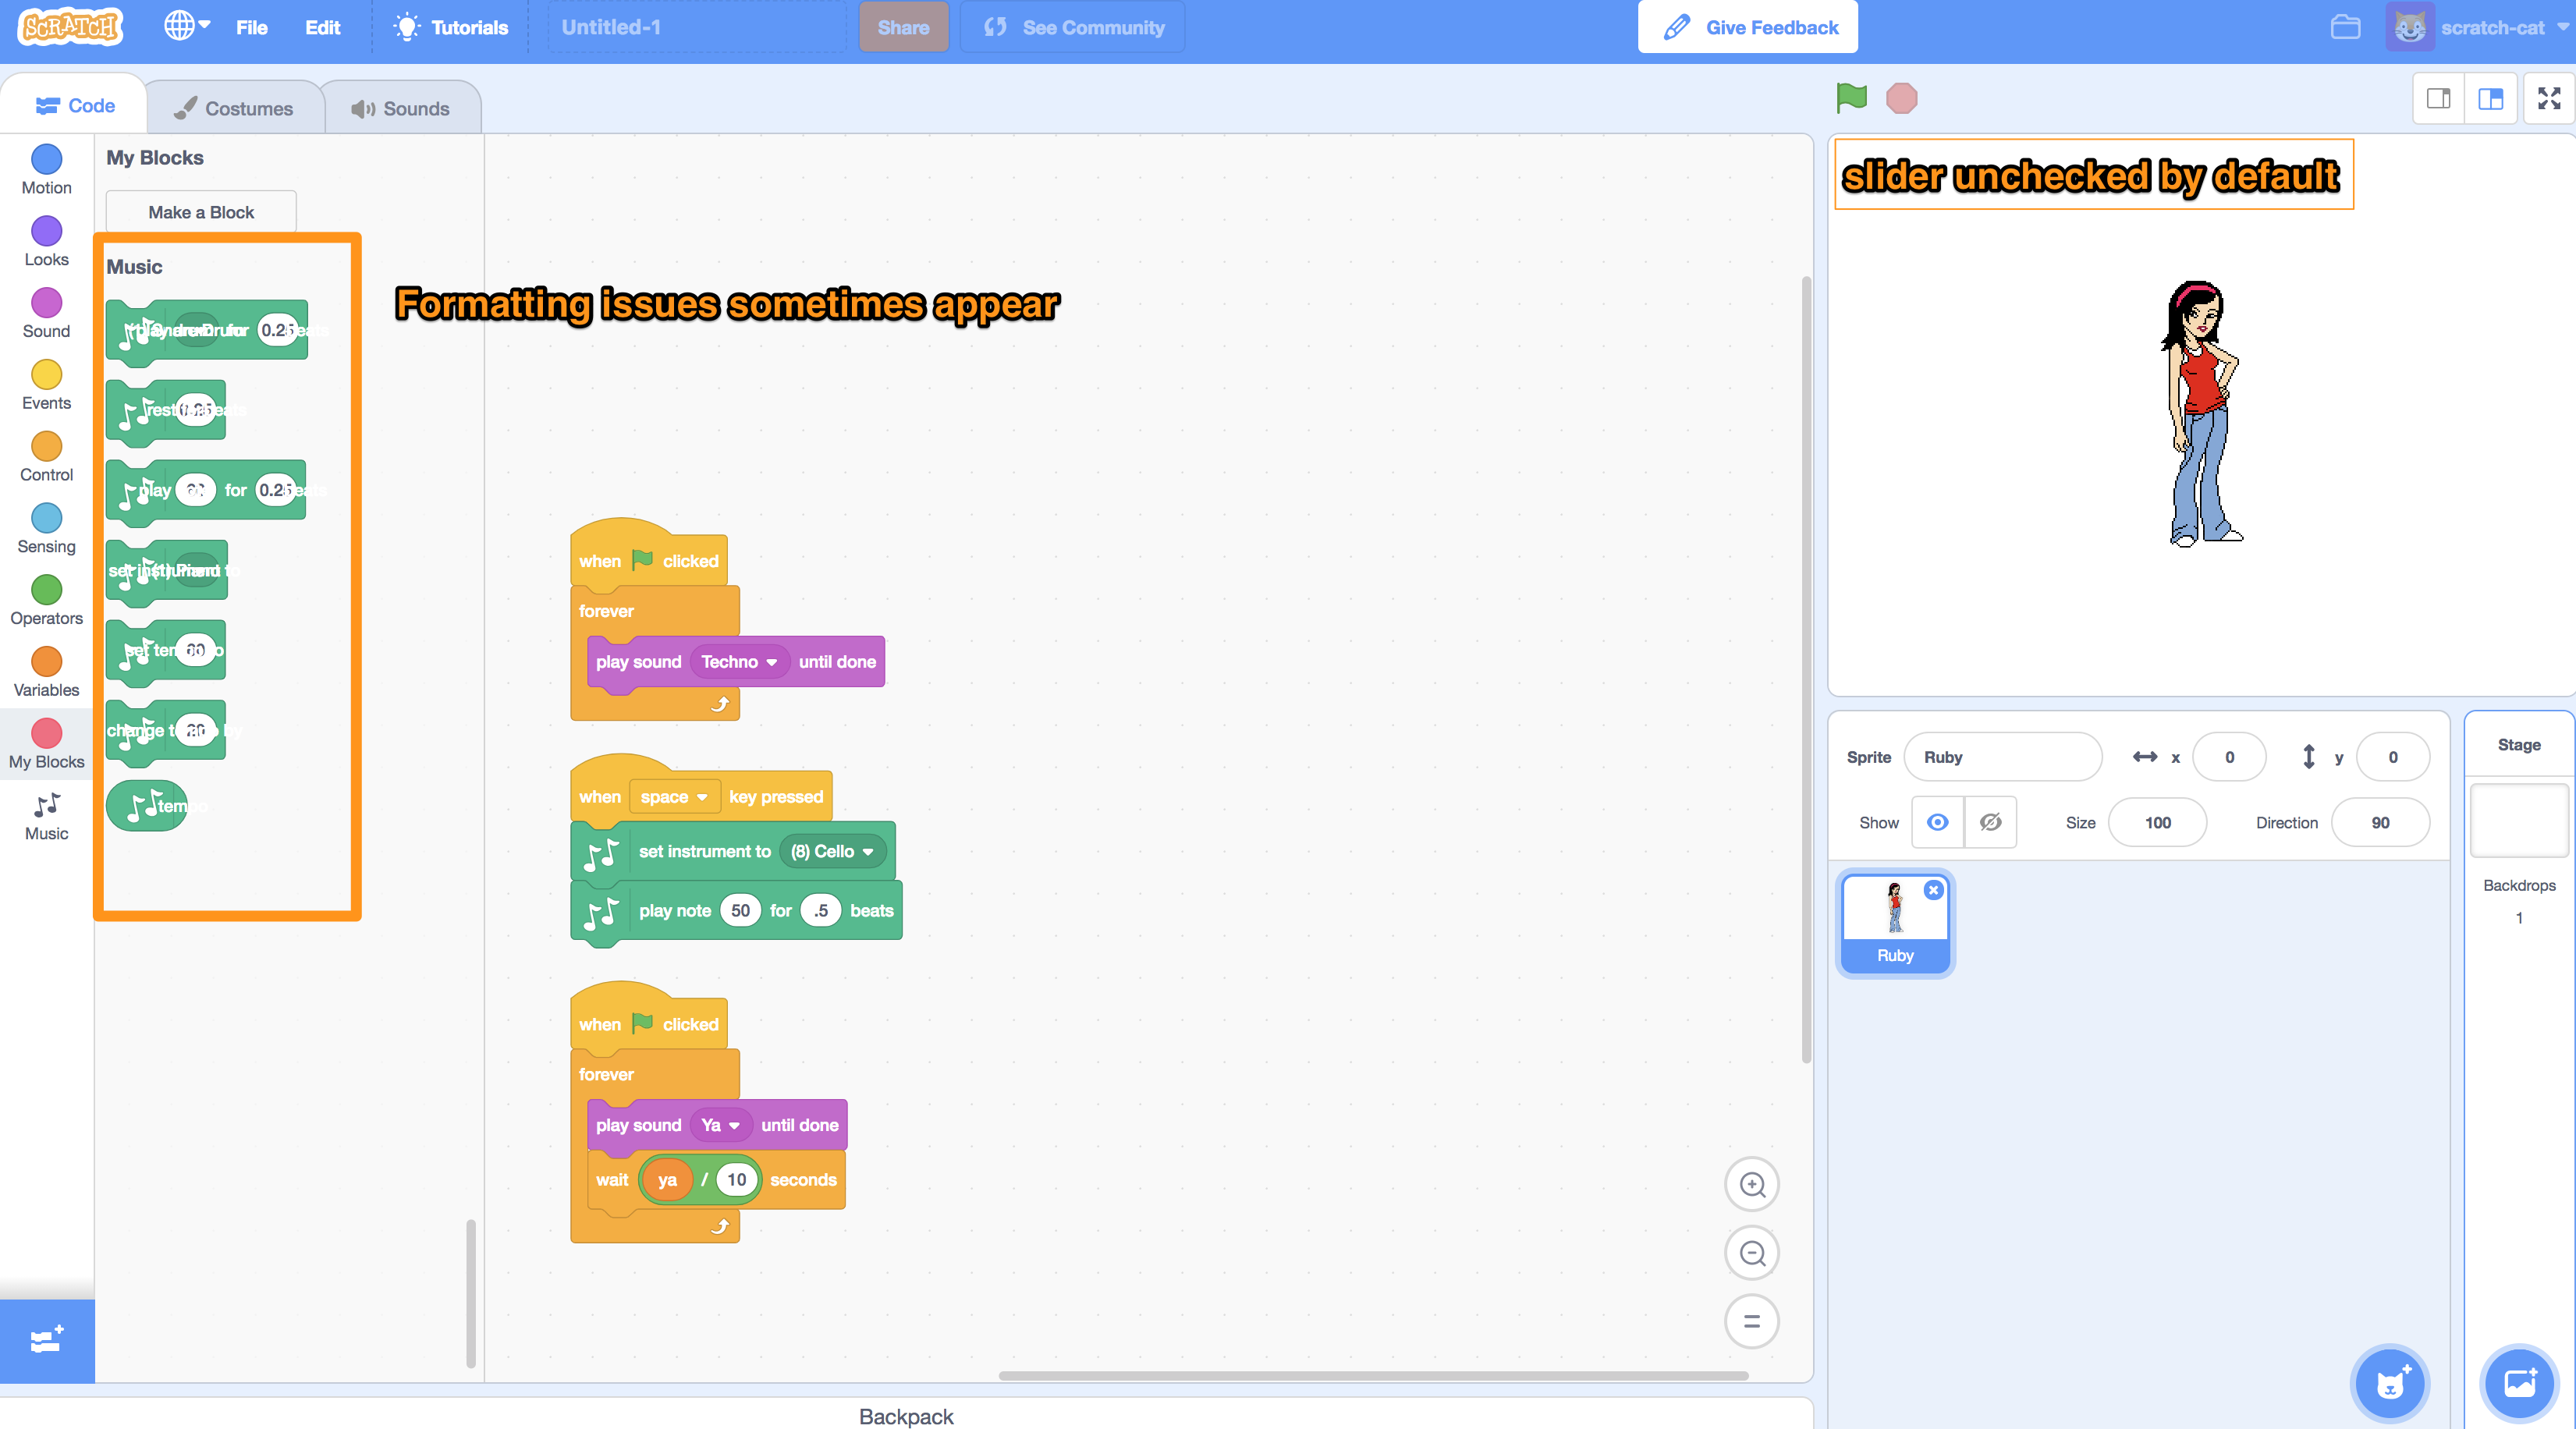Open the scratch-cat account menu

click(x=2477, y=27)
